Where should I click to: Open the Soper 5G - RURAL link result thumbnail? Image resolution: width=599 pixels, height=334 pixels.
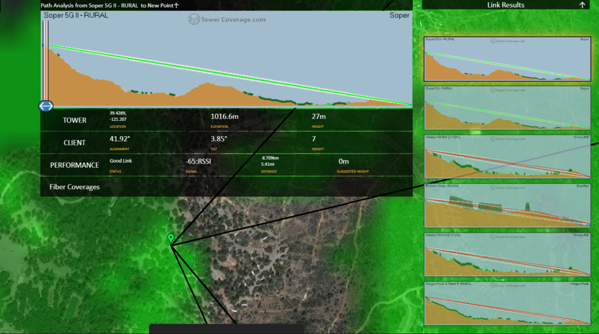(507, 108)
